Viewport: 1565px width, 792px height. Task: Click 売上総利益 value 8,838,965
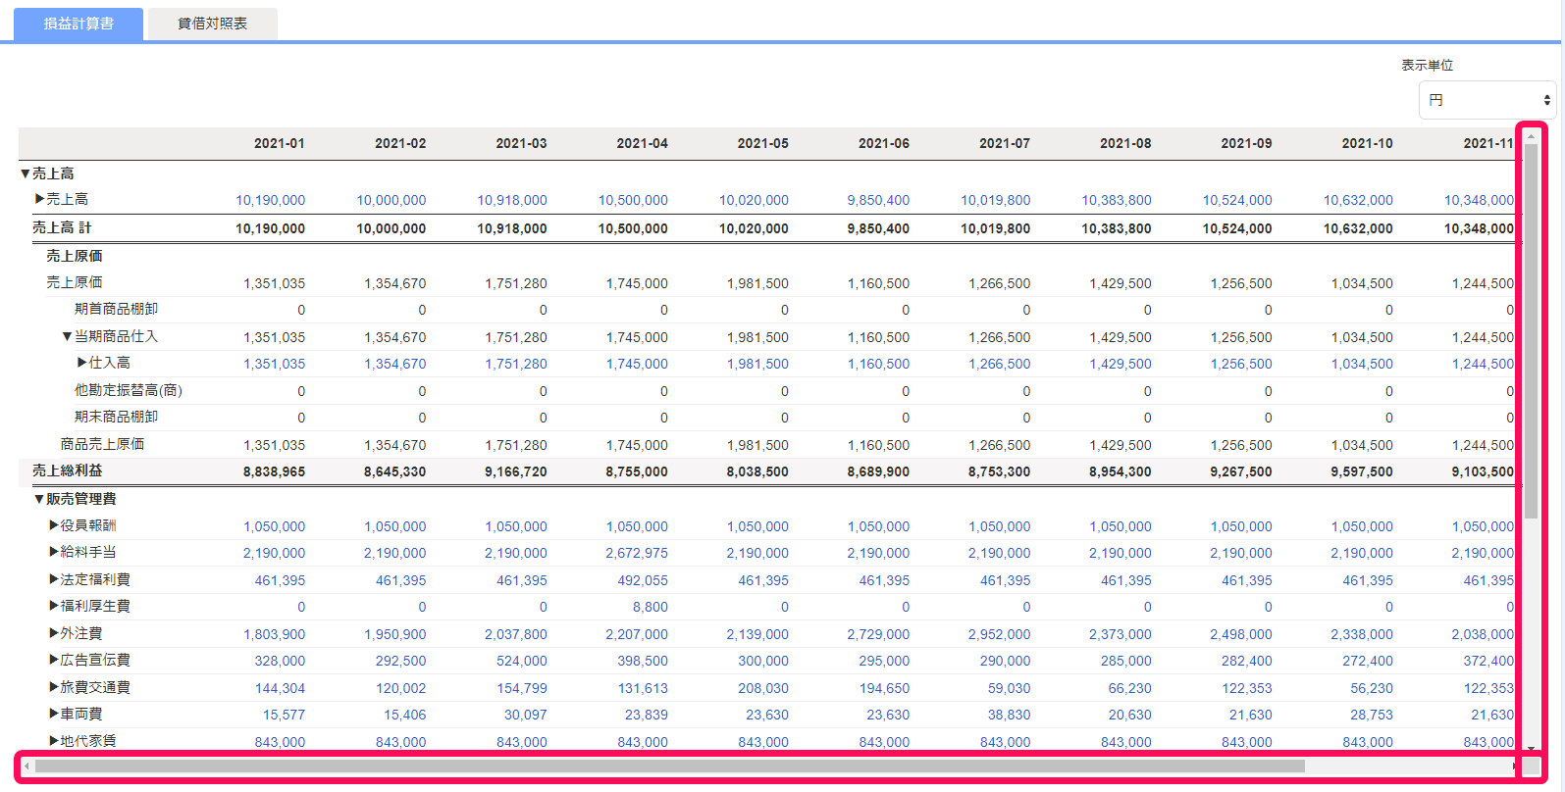click(275, 471)
